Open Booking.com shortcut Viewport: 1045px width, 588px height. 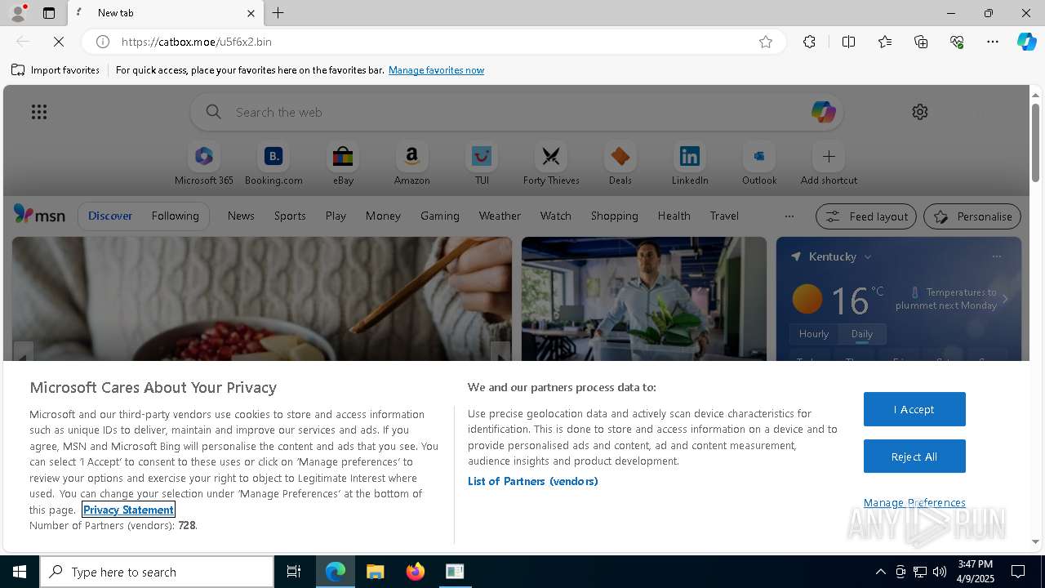(273, 164)
